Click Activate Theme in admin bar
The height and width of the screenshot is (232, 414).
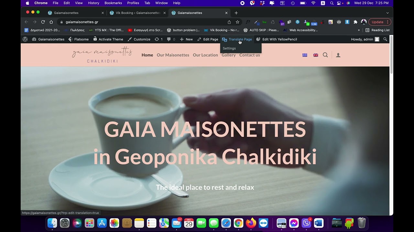pyautogui.click(x=108, y=39)
